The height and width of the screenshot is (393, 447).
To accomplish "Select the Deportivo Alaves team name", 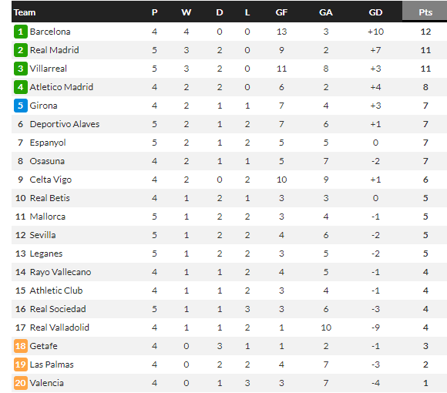I will [65, 124].
